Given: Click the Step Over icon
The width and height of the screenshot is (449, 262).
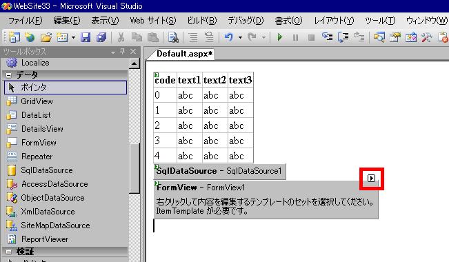Looking at the screenshot, I should pos(343,37).
